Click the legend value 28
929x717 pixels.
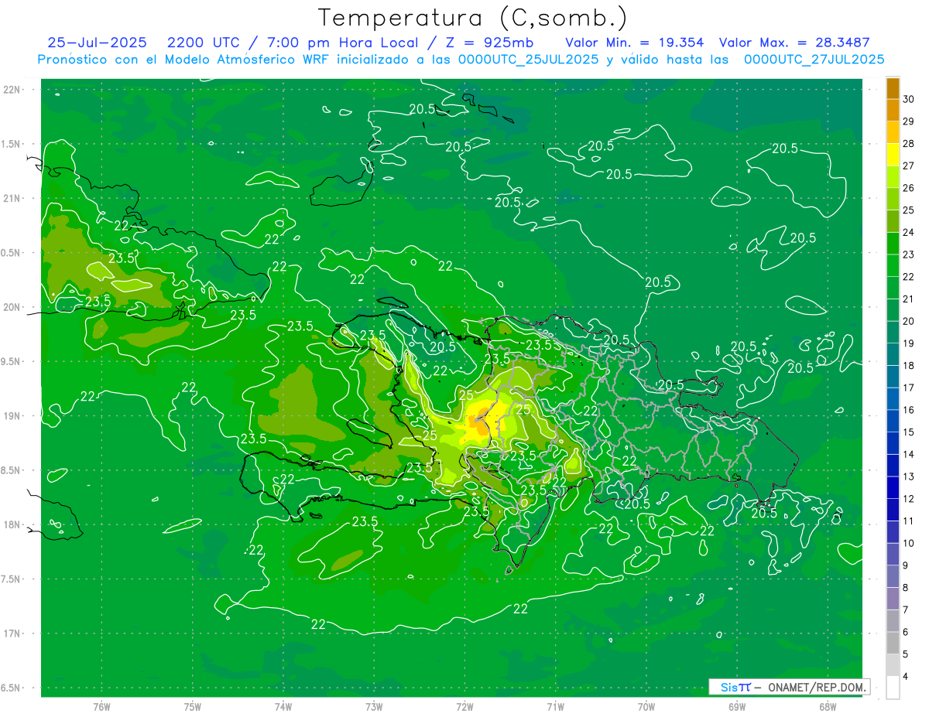[x=909, y=144]
